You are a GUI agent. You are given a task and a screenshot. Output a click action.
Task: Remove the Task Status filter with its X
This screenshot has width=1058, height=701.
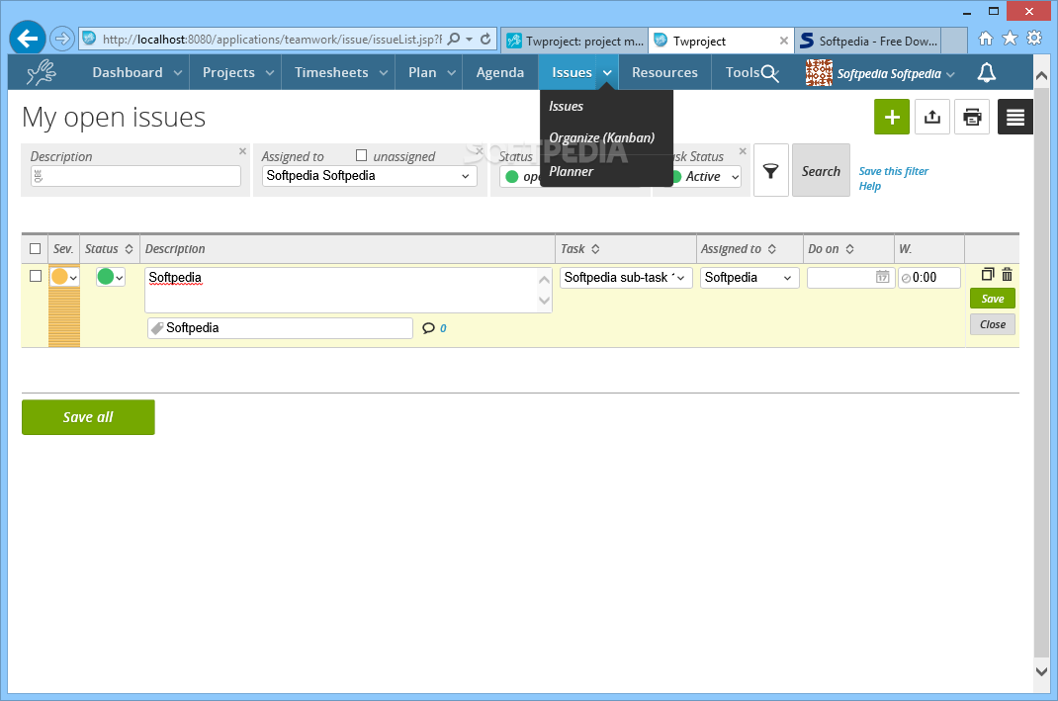pos(743,151)
